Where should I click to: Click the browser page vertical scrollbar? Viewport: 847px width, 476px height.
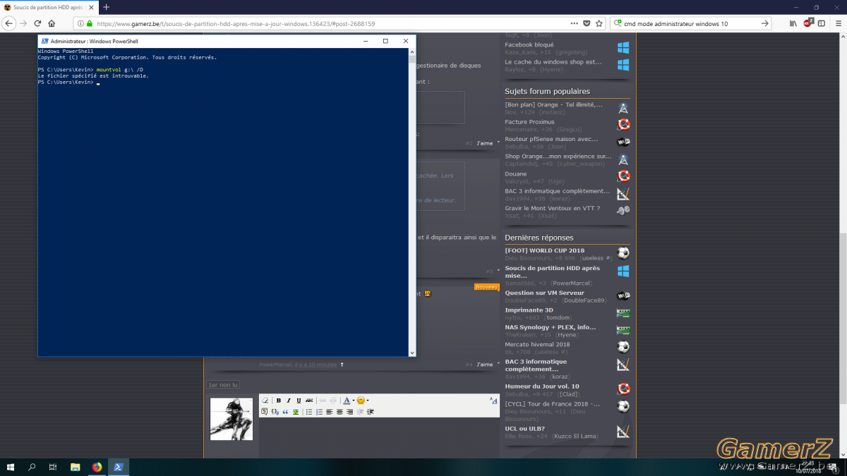coord(843,245)
